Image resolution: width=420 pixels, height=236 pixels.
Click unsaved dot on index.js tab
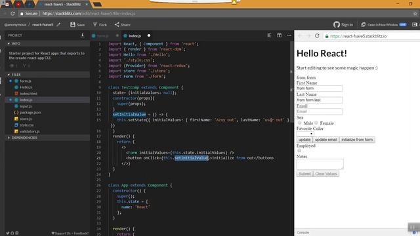[x=149, y=35]
